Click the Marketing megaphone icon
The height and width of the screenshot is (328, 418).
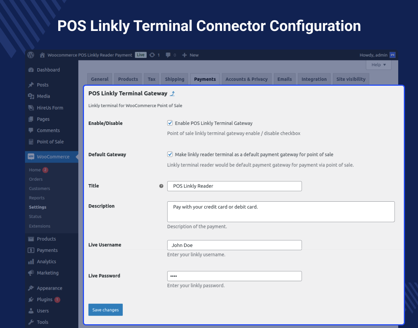pos(32,273)
